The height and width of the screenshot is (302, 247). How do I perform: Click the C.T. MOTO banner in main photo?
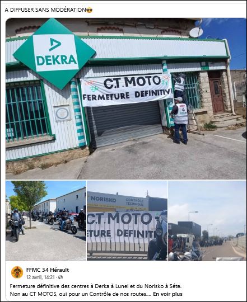coord(127,90)
